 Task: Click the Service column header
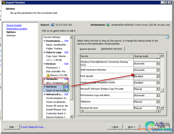[107, 56]
